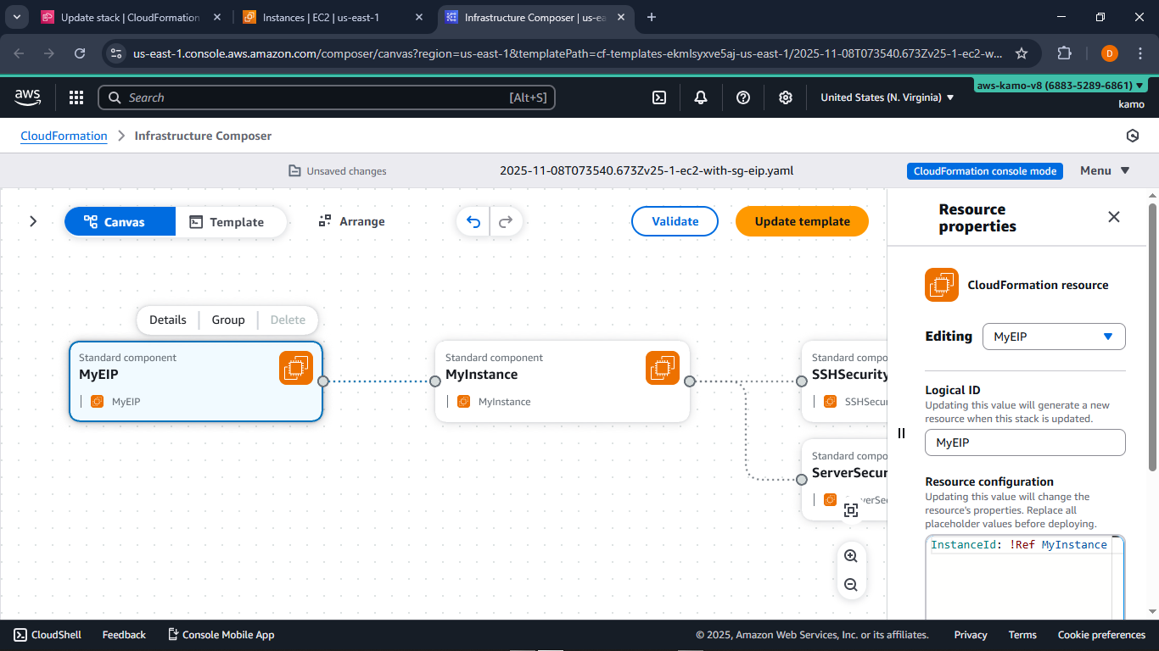
Task: Open the Editing resource dropdown showing MyEIP
Action: (x=1053, y=337)
